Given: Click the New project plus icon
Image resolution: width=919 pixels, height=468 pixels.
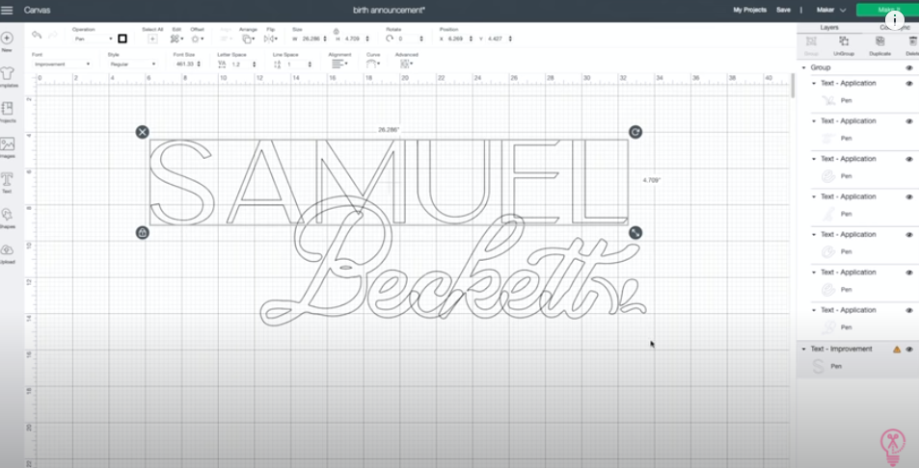Looking at the screenshot, I should (7, 38).
